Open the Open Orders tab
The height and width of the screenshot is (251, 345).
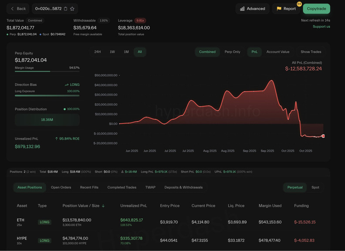pos(61,187)
